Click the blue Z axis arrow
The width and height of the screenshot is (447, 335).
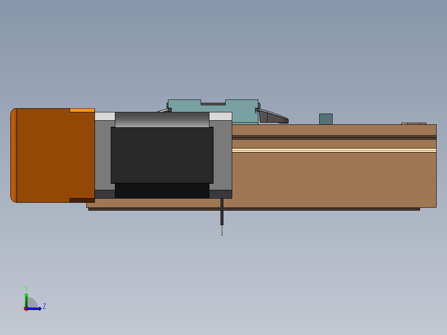(35, 308)
